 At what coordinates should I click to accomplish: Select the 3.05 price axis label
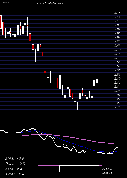coord(117,25)
